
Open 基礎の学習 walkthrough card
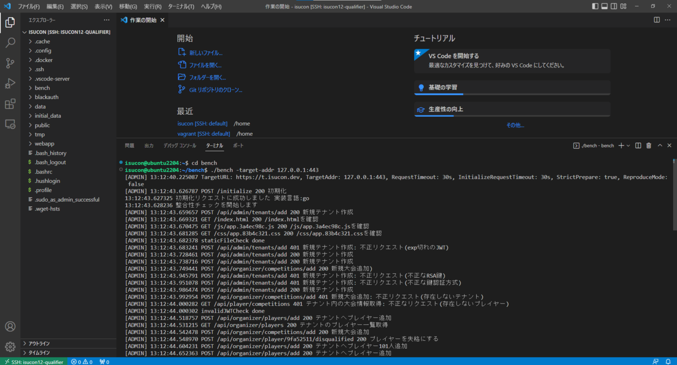512,88
